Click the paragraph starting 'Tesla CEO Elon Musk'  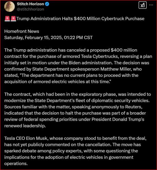[x=75, y=151]
